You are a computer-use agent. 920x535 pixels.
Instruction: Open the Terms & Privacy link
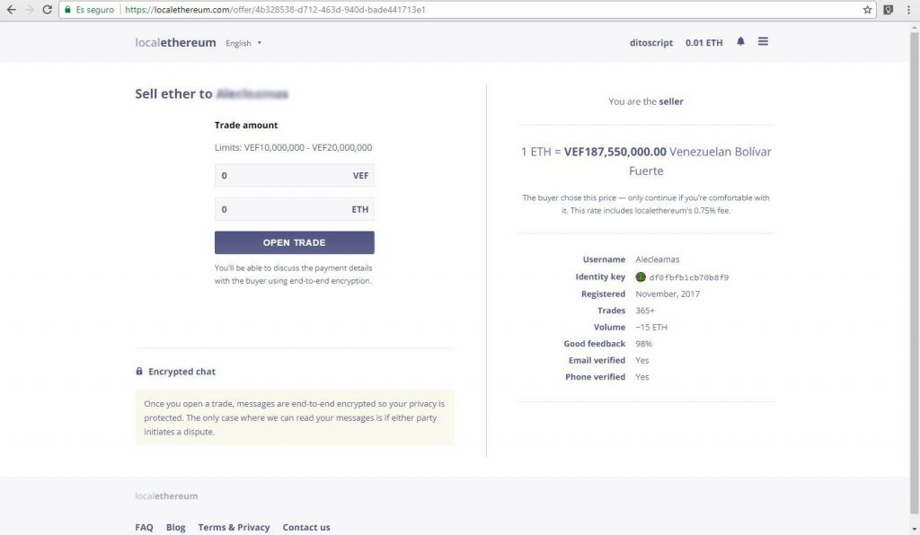pos(234,528)
